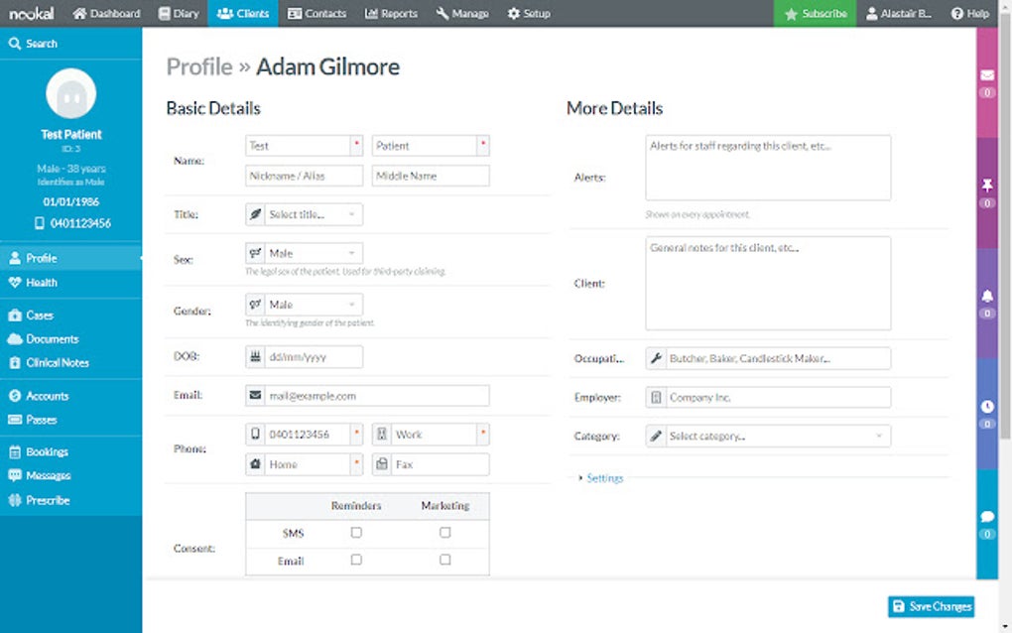Click the Email address input field
The image size is (1012, 633).
377,395
